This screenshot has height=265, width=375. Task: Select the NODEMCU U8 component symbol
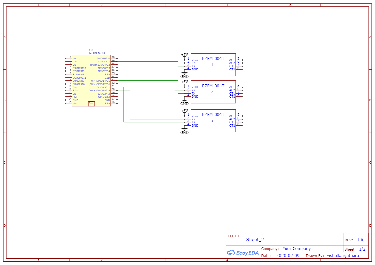pos(91,80)
